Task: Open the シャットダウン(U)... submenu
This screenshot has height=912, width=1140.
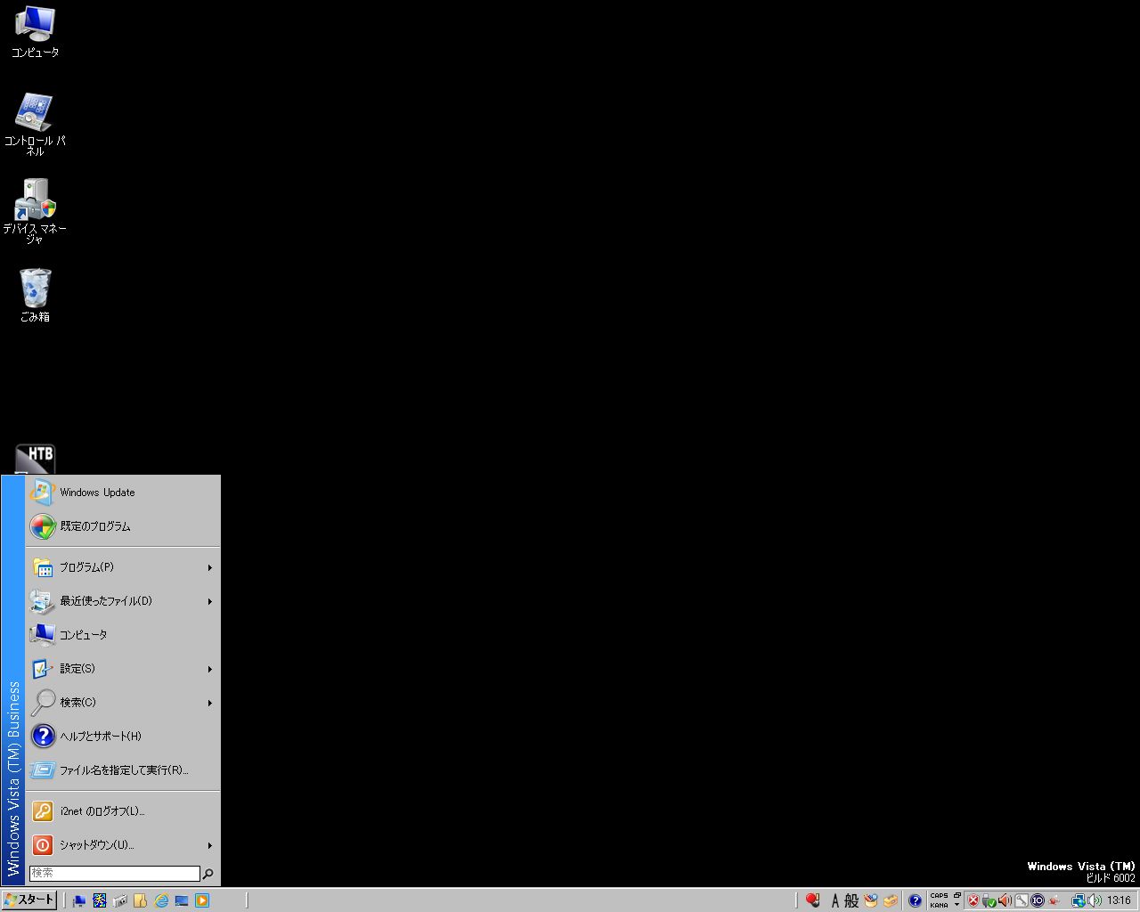Action: [123, 845]
